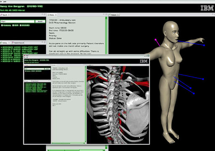Click the horizontal scrollbar under the front window notes
215x151 pixels.
(68, 143)
